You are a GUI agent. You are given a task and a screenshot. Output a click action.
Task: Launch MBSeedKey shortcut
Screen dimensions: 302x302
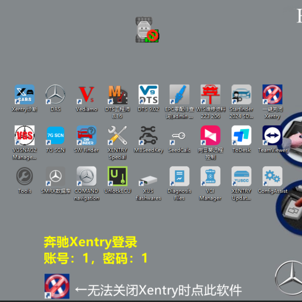point(148,136)
